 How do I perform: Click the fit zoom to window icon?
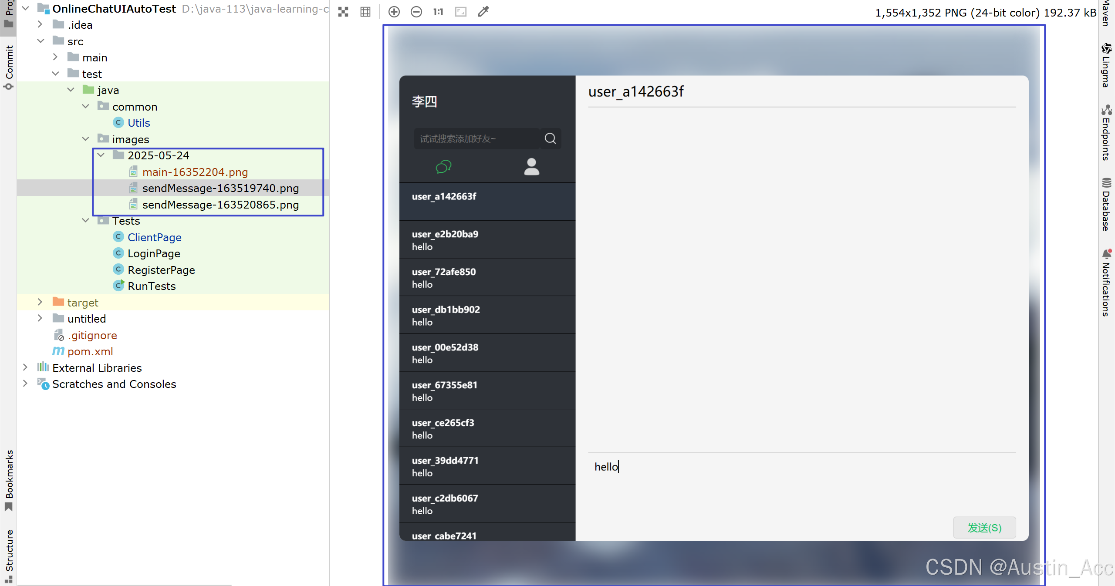pos(460,12)
